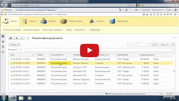Select the Демонстрационная конфигурация browser tab

[36, 10]
